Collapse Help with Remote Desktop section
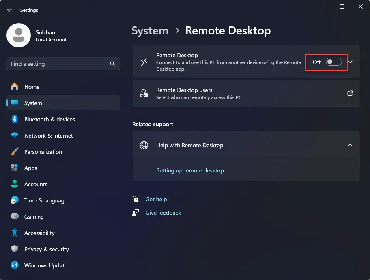 350,145
